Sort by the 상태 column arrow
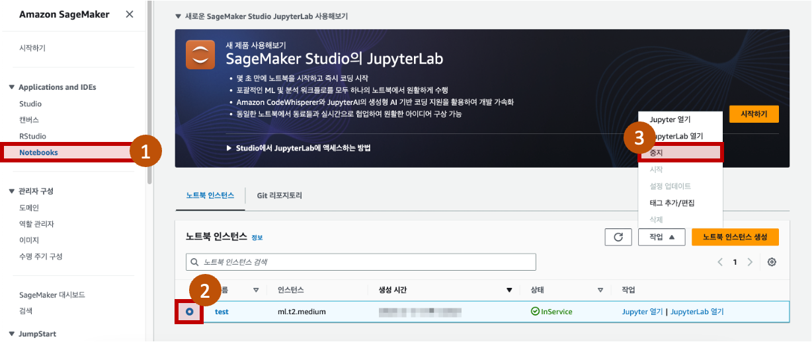812x342 pixels. pyautogui.click(x=600, y=290)
